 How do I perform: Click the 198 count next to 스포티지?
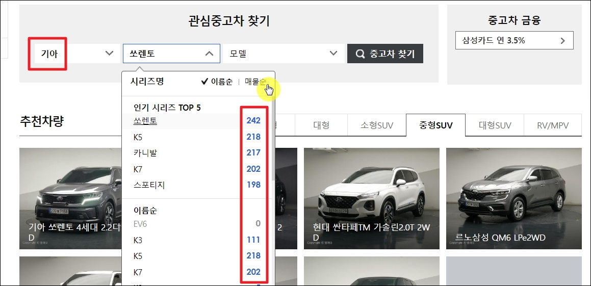pos(253,185)
